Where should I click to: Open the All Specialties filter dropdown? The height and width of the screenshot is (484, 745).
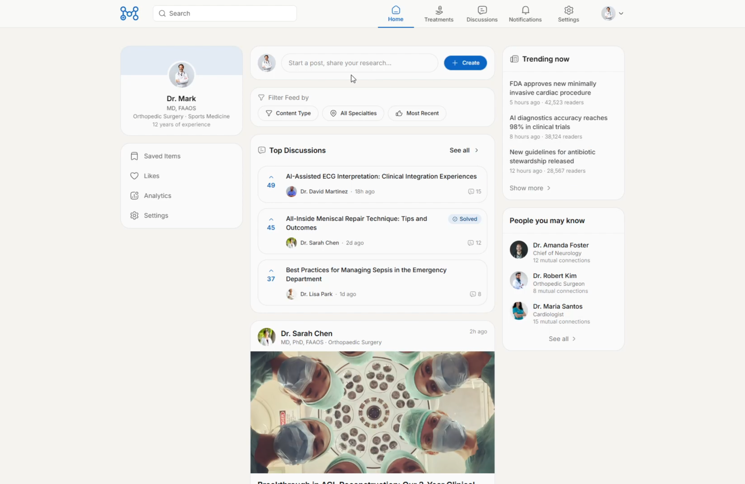click(353, 113)
